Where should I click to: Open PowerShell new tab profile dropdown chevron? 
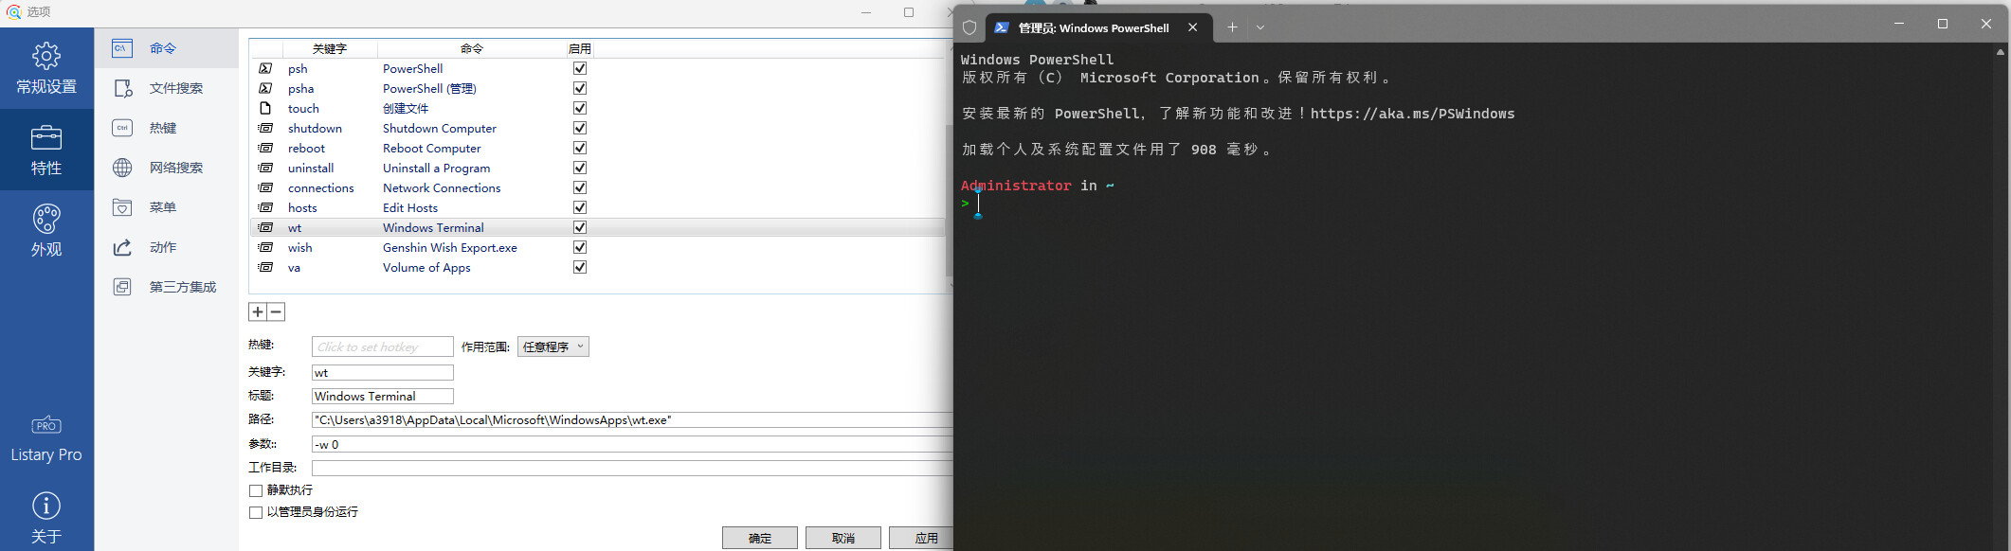click(1260, 27)
